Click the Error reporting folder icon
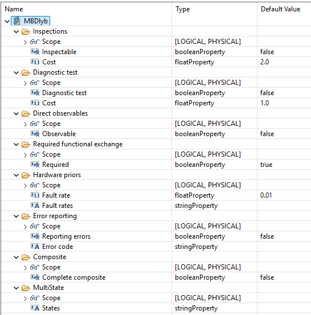Viewport: 311px width, 315px height. click(x=26, y=216)
